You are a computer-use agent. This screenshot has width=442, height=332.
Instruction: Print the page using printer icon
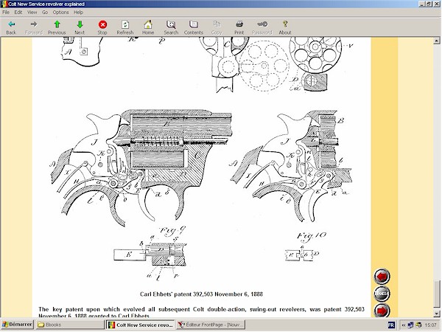point(239,27)
